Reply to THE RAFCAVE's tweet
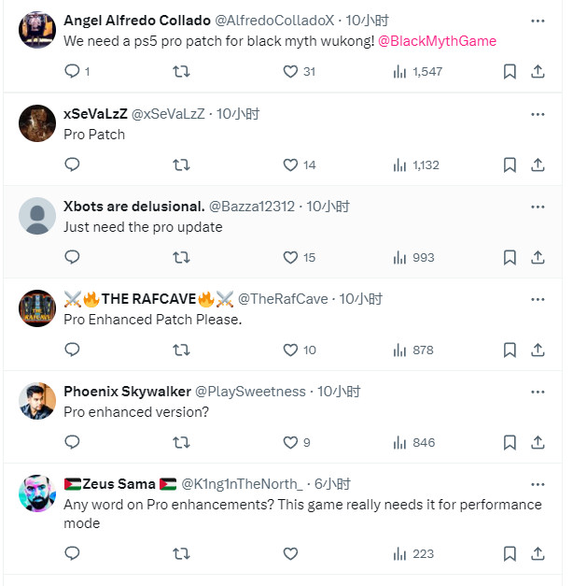 click(x=73, y=350)
